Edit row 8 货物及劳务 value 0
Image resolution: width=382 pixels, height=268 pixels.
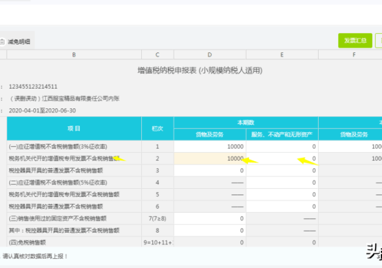click(x=210, y=230)
